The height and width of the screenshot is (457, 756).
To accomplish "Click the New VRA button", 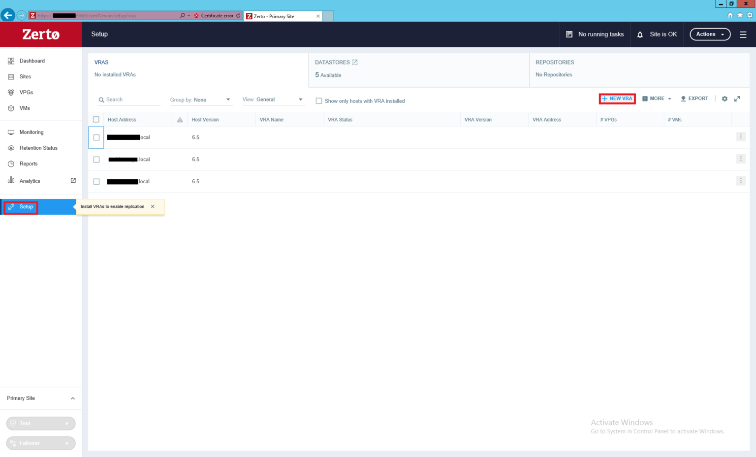I will [x=617, y=99].
